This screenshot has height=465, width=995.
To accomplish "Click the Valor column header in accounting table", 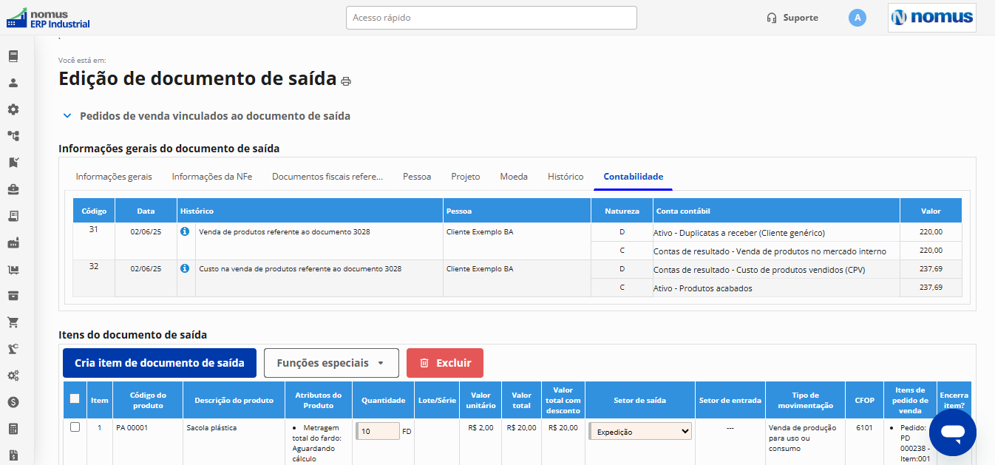I will click(x=931, y=211).
